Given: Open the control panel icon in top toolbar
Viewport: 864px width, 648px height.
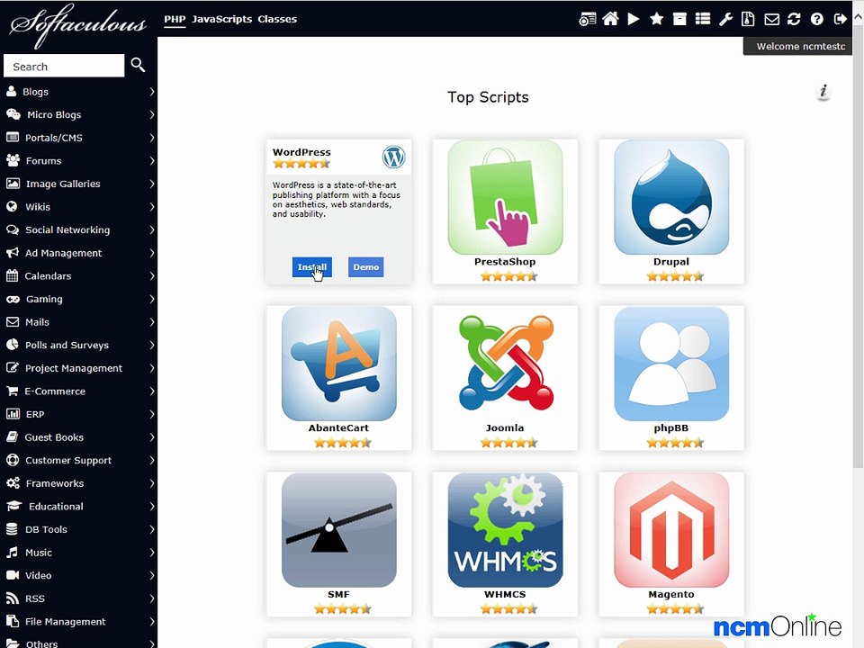Looking at the screenshot, I should click(587, 19).
